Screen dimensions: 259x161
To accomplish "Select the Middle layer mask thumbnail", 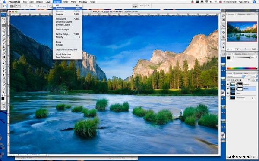I will click(240, 89).
